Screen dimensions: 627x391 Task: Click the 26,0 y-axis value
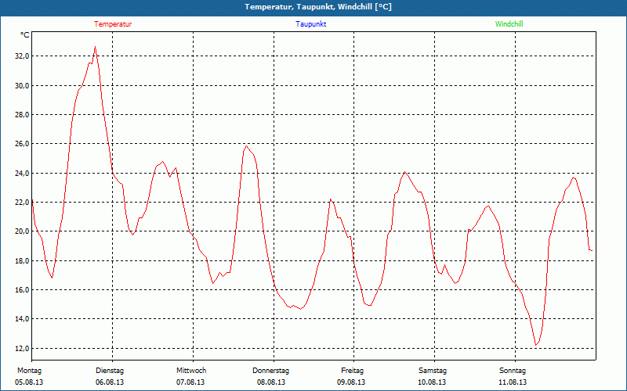coord(22,144)
